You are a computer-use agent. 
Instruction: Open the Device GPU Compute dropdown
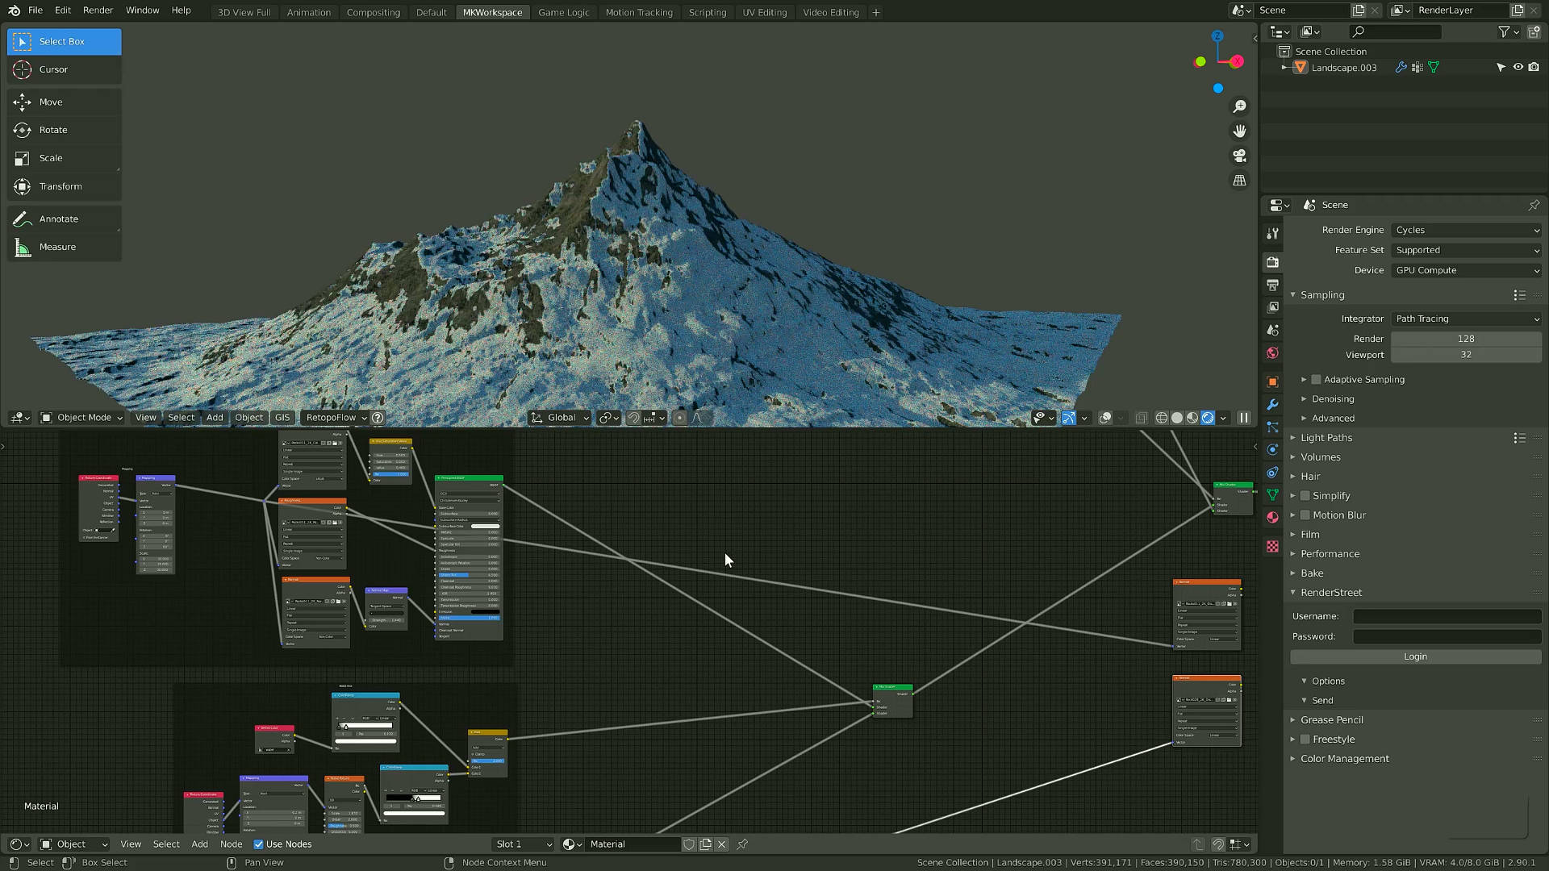(1466, 270)
